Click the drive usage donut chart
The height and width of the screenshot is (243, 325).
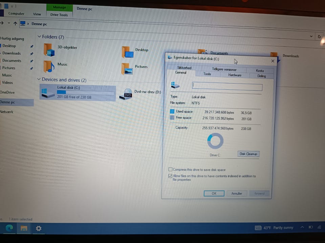(215, 141)
